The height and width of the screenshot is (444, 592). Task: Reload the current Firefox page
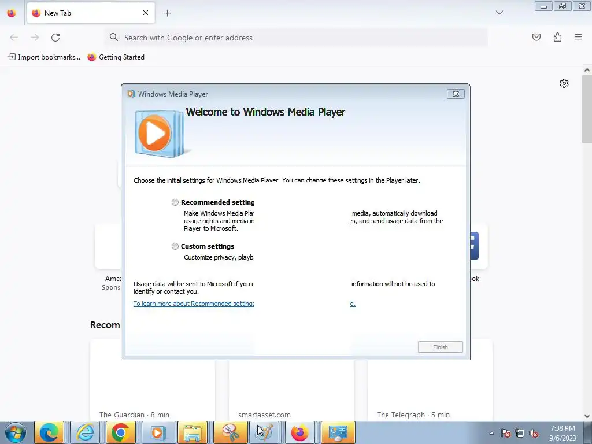coord(55,38)
